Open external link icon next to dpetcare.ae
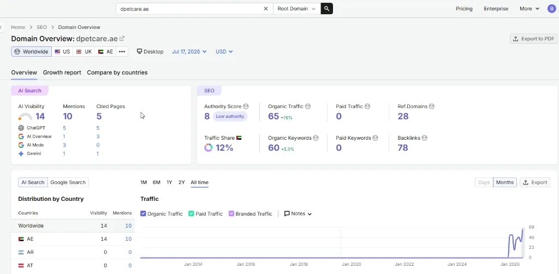This screenshot has width=559, height=274. (x=122, y=39)
